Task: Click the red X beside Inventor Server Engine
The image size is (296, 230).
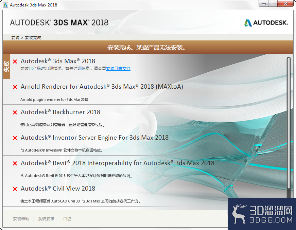Action: (x=15, y=138)
